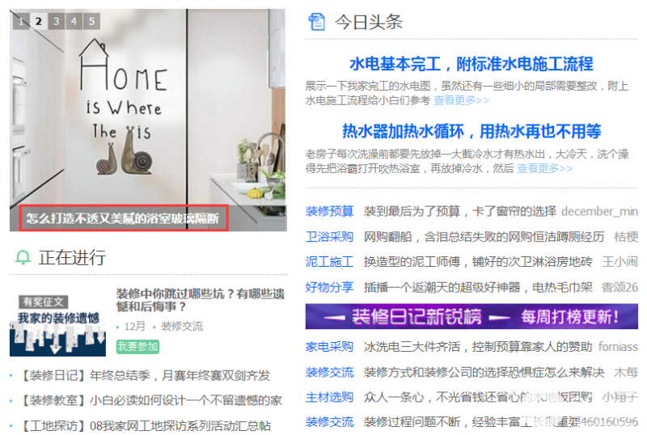Switch carousel to slide 4
This screenshot has width=647, height=435.
[74, 21]
